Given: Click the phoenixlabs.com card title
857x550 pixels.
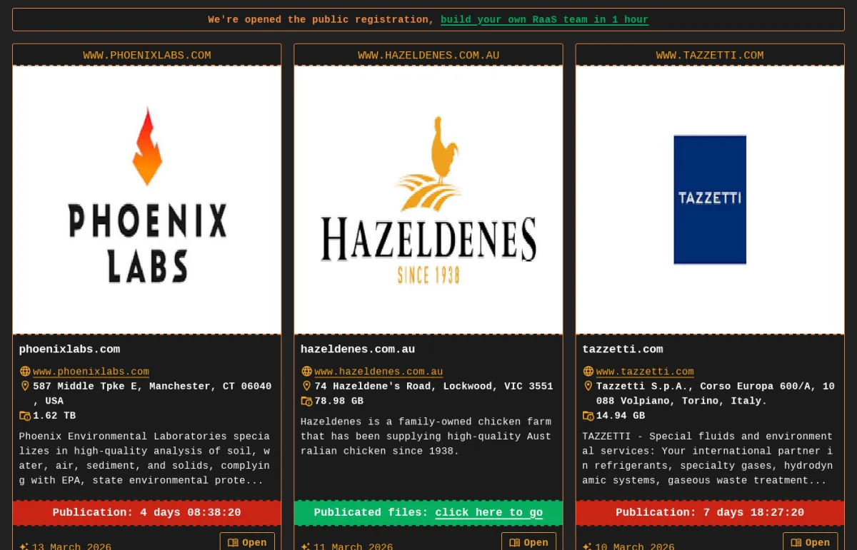Looking at the screenshot, I should (69, 350).
